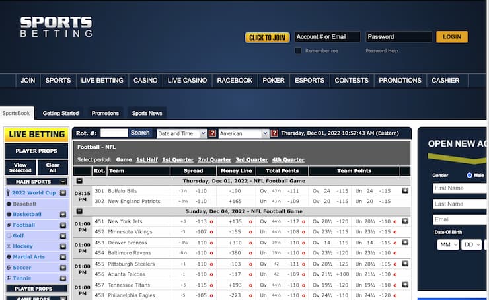
Task: Collapse the Sunday, Dec 04 games section
Action: click(79, 211)
